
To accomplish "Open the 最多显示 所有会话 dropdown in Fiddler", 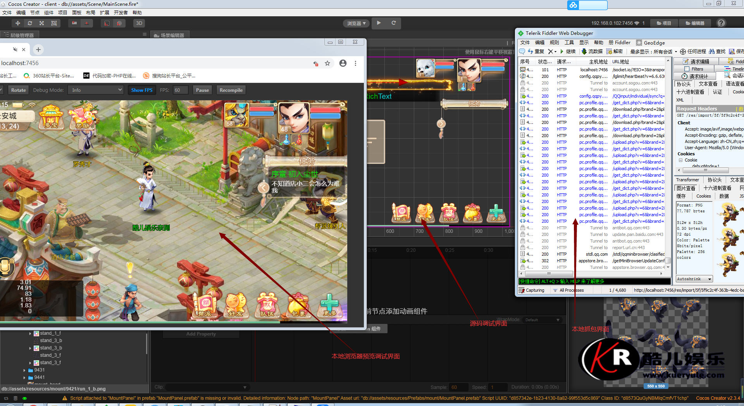I will pos(653,52).
